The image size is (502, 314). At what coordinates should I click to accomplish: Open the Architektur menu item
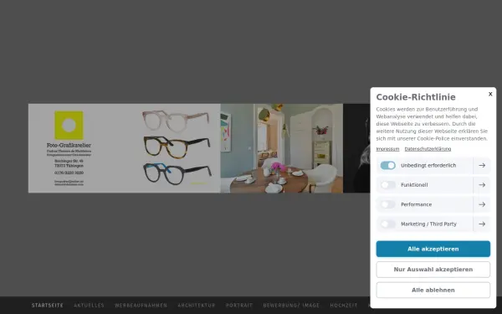coord(197,306)
